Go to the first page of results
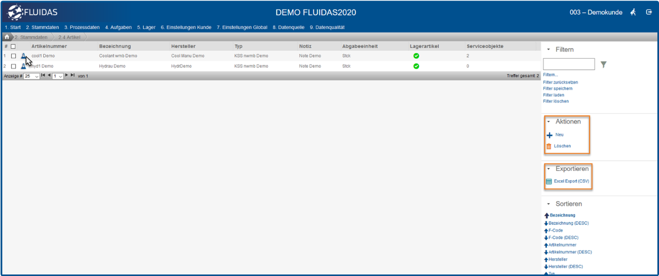The width and height of the screenshot is (659, 276). tap(43, 76)
